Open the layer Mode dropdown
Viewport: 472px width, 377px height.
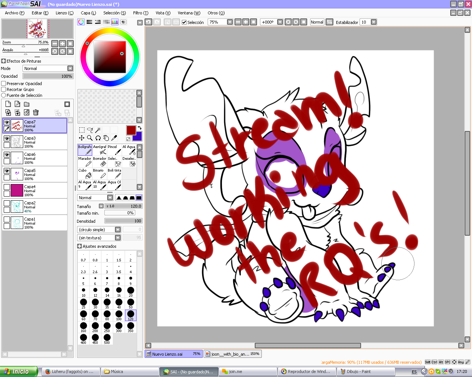click(70, 68)
